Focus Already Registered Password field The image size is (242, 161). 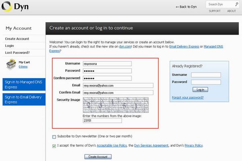[x=206, y=82]
